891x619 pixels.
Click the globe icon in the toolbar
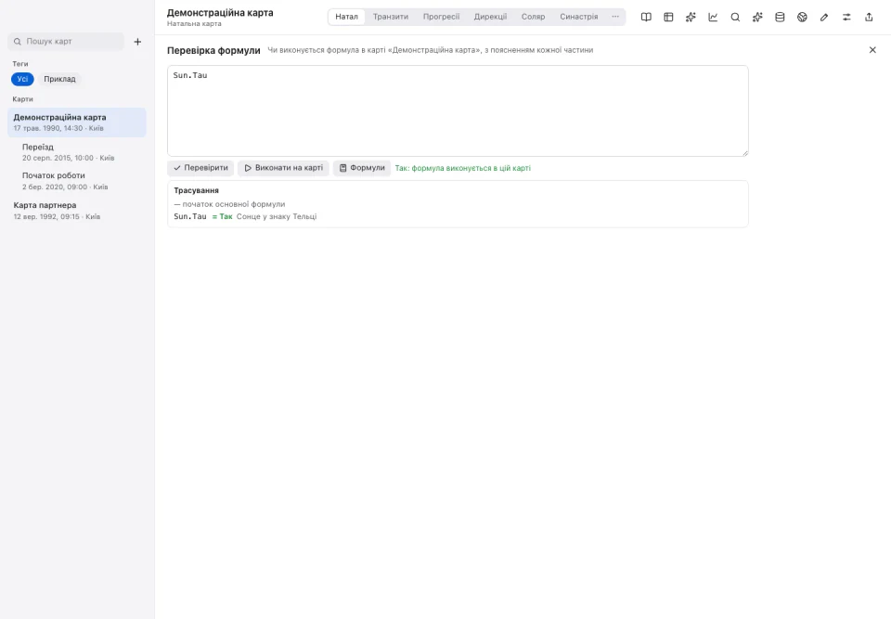click(802, 17)
